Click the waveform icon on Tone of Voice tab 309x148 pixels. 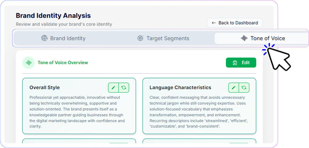244,38
